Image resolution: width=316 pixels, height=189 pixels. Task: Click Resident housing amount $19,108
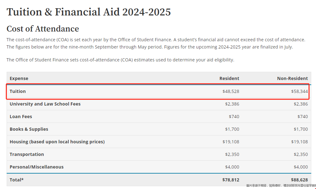click(x=231, y=142)
